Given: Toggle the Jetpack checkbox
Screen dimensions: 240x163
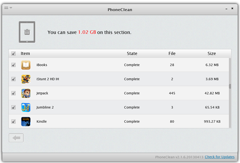Looking at the screenshot, I should (x=13, y=93).
